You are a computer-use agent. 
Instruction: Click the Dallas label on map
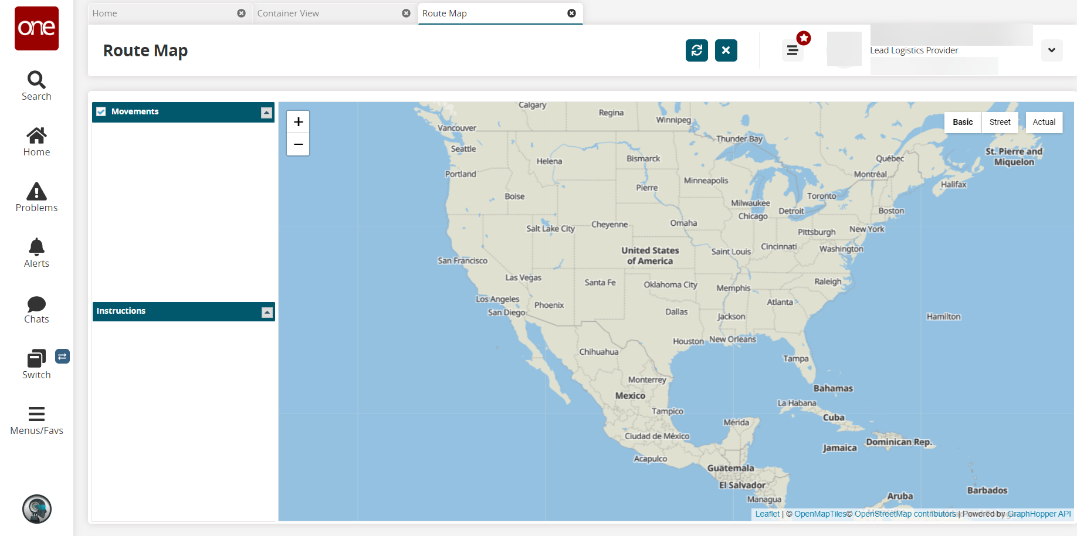point(676,312)
